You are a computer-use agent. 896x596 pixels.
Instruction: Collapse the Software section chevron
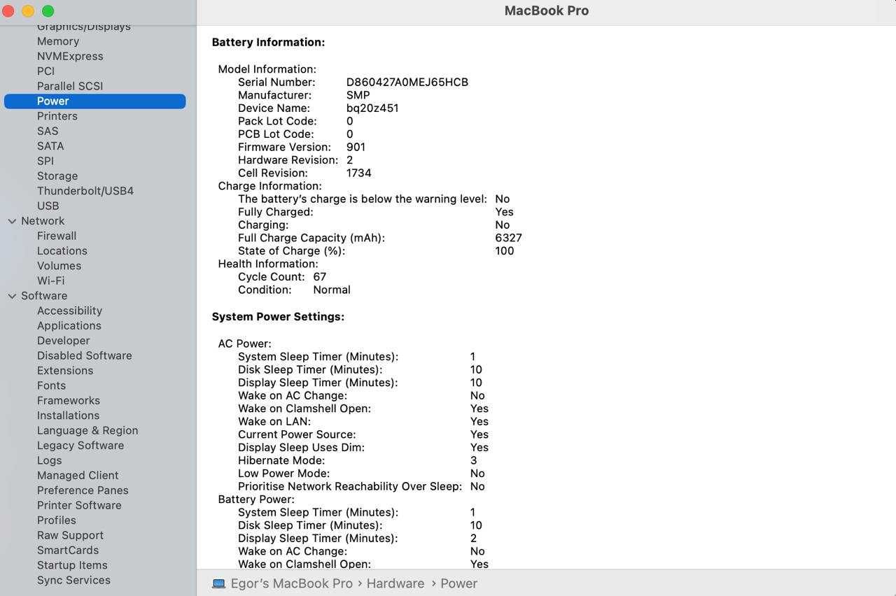(x=12, y=296)
